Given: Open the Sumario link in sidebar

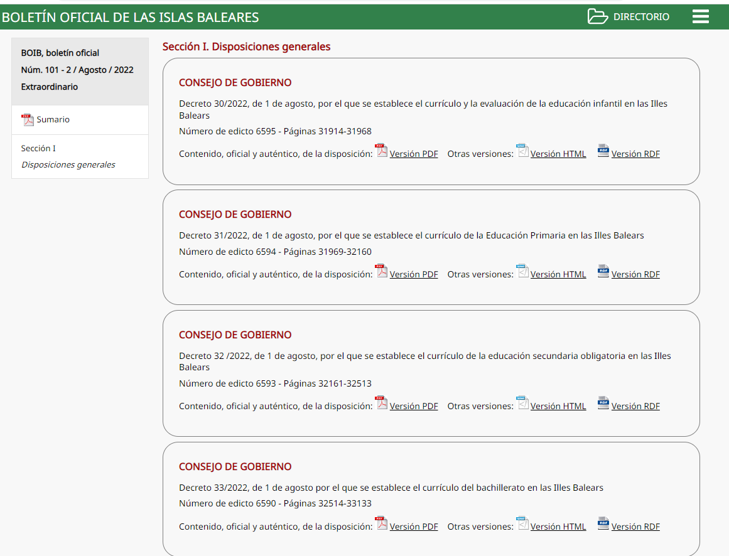Looking at the screenshot, I should 53,120.
